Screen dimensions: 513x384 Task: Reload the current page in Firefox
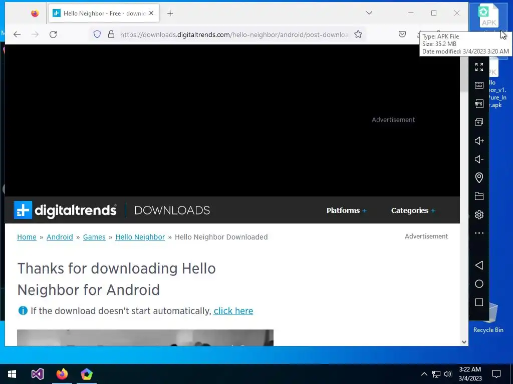(53, 34)
